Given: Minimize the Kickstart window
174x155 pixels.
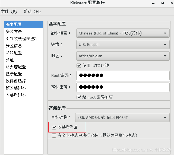Looking at the screenshot, I should pyautogui.click(x=153, y=3).
